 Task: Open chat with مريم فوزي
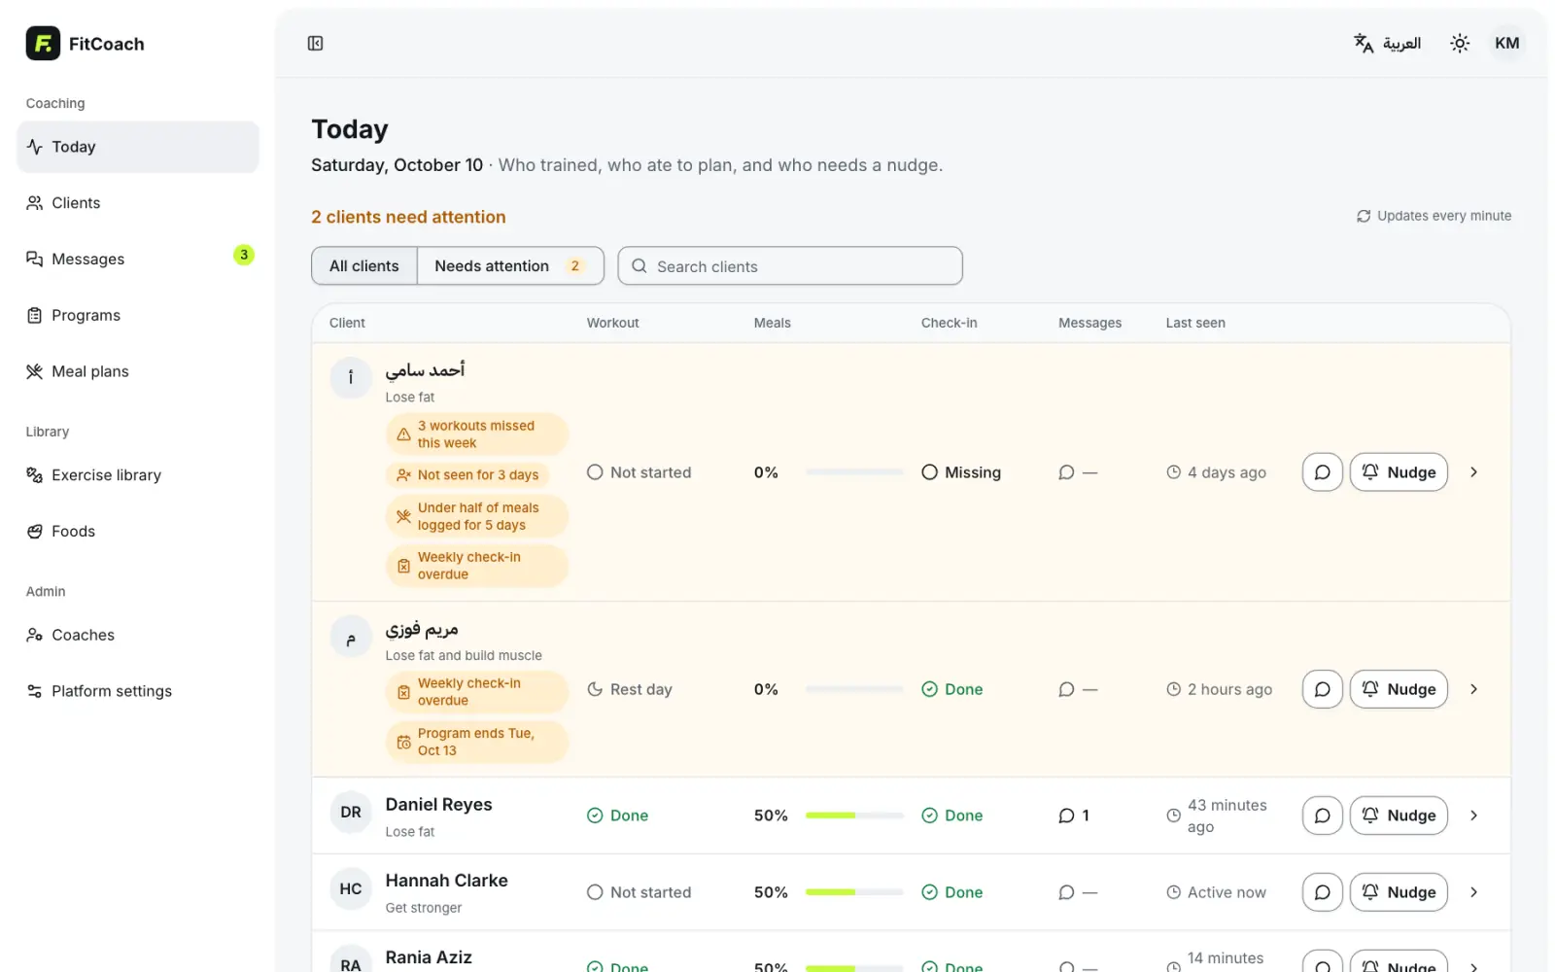(1323, 689)
